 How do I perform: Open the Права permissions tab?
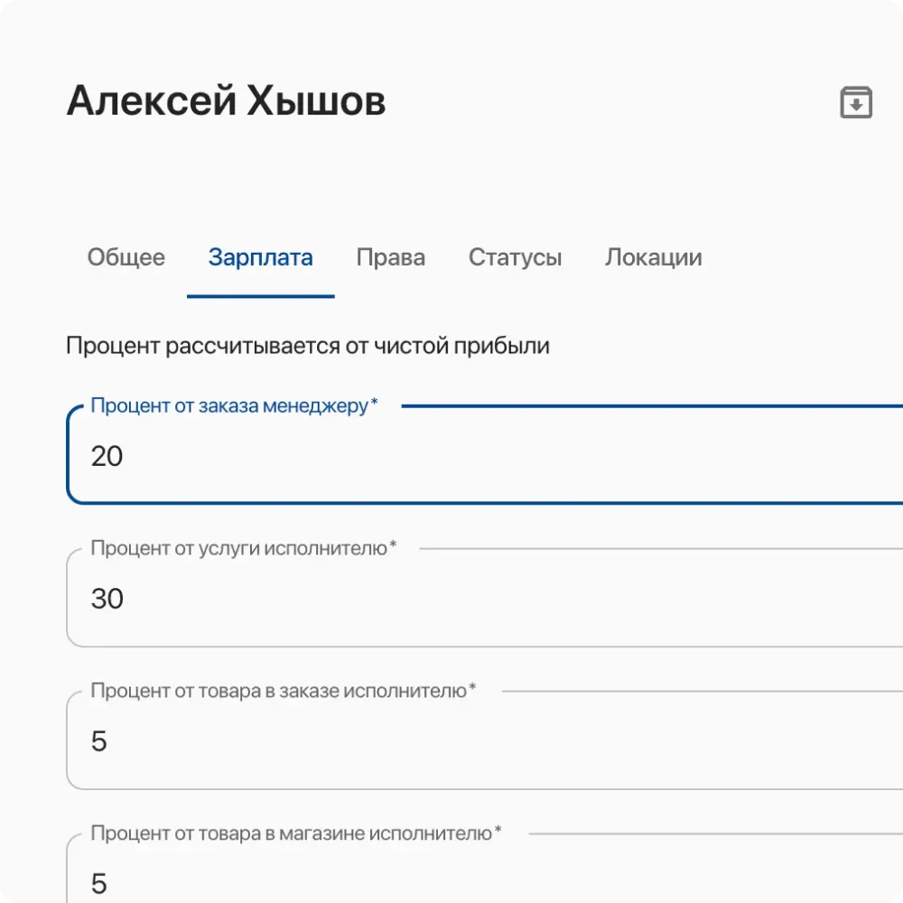pos(390,257)
